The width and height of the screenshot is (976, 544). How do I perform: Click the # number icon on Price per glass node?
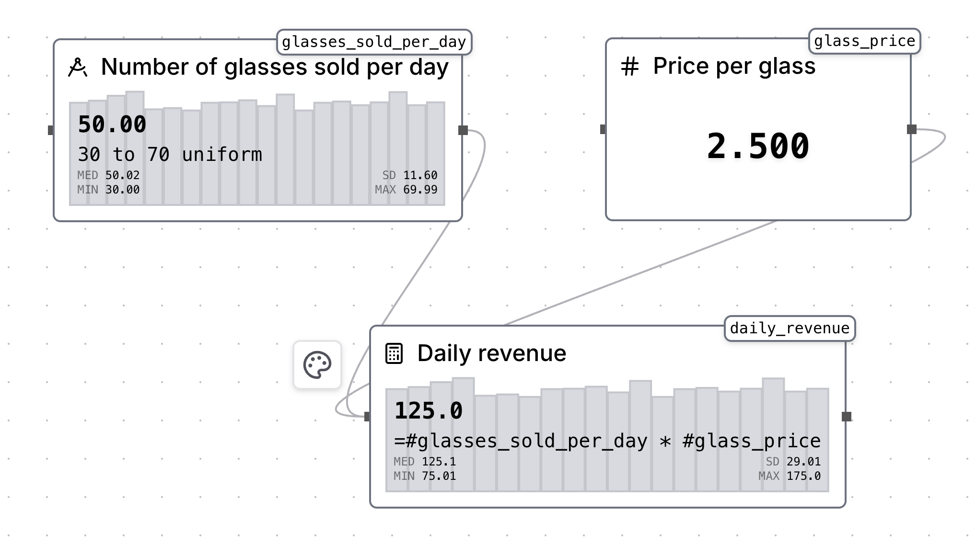click(630, 66)
